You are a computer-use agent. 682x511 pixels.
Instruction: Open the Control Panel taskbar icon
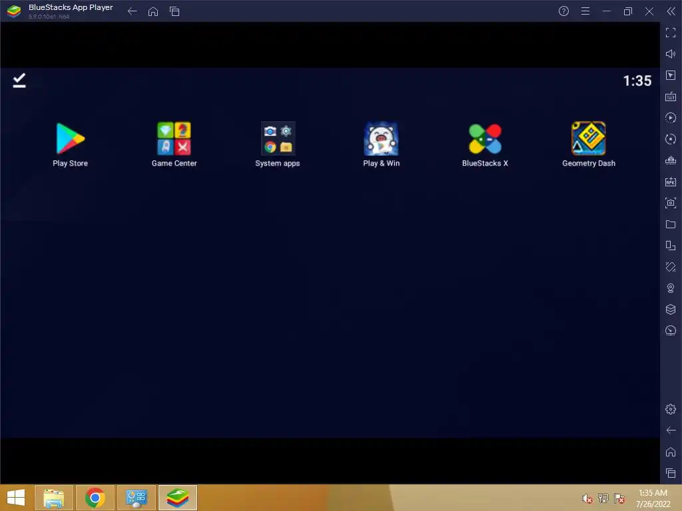137,498
